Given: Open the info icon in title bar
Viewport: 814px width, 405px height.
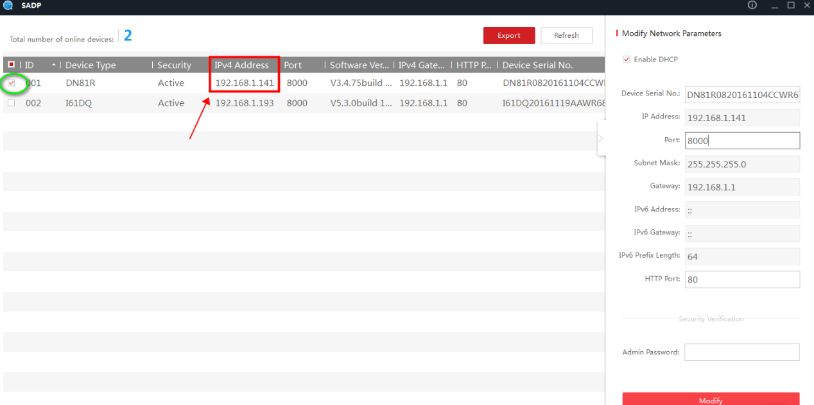Looking at the screenshot, I should 752,5.
